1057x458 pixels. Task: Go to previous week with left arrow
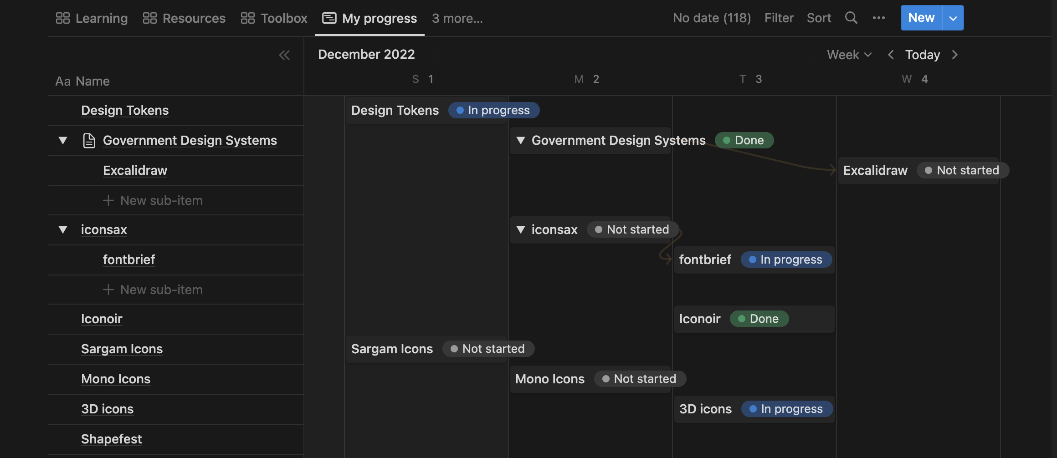coord(891,55)
